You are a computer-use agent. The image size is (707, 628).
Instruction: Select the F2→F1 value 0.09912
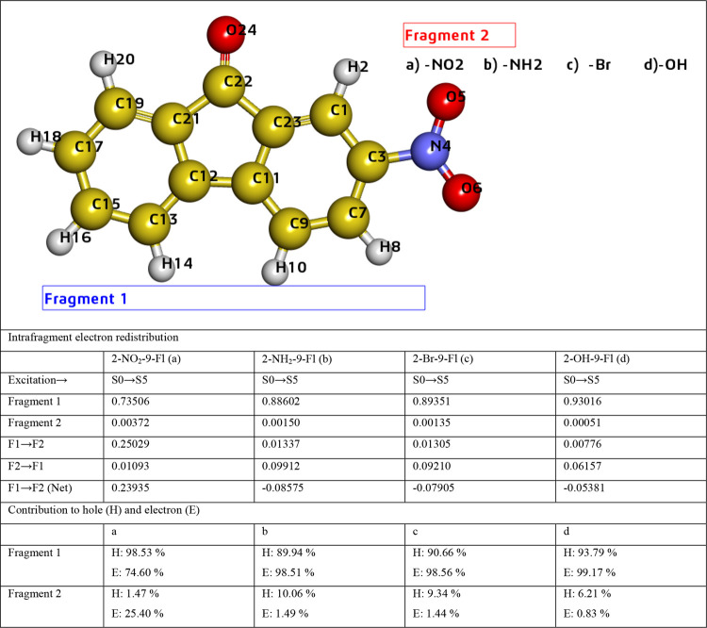click(x=281, y=466)
